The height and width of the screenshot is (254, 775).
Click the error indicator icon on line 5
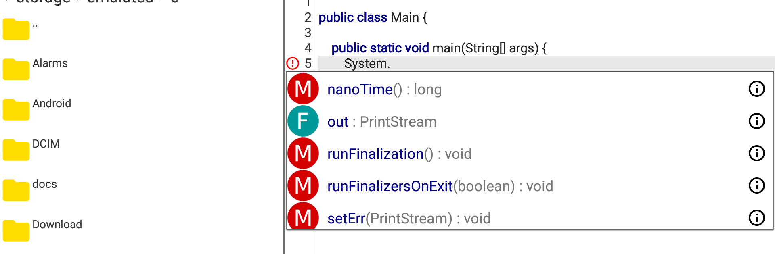pos(293,63)
